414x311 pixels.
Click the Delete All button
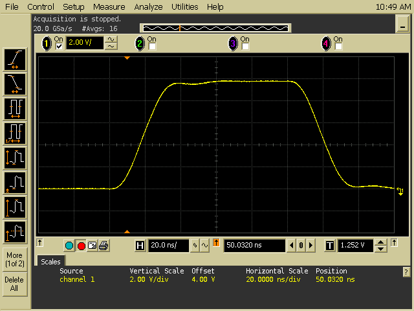point(15,284)
